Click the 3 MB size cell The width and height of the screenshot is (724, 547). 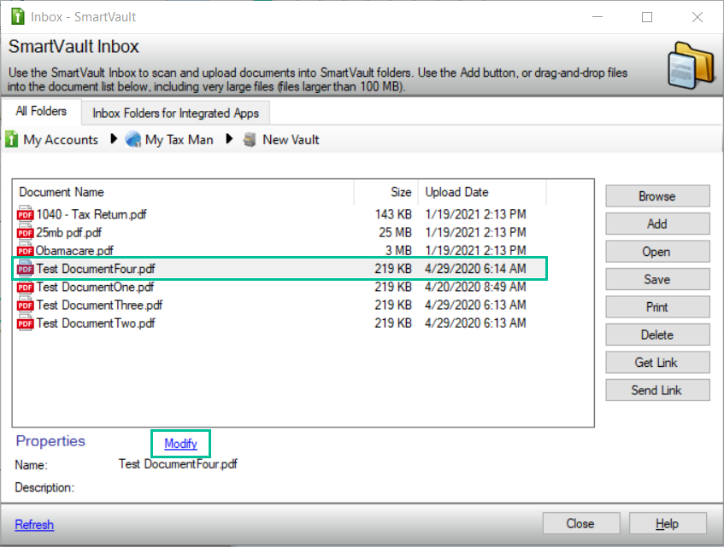(x=398, y=250)
